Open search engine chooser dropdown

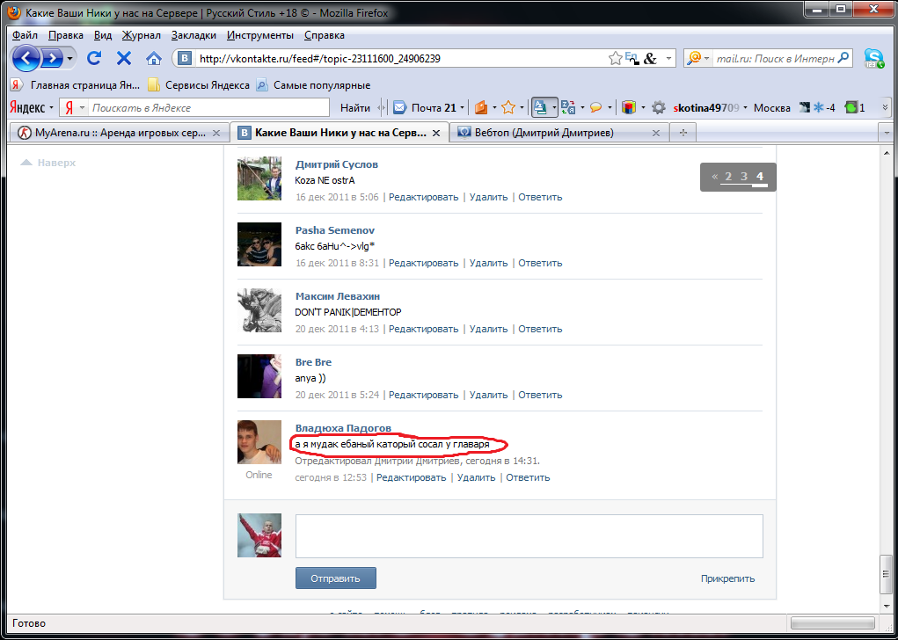click(707, 58)
